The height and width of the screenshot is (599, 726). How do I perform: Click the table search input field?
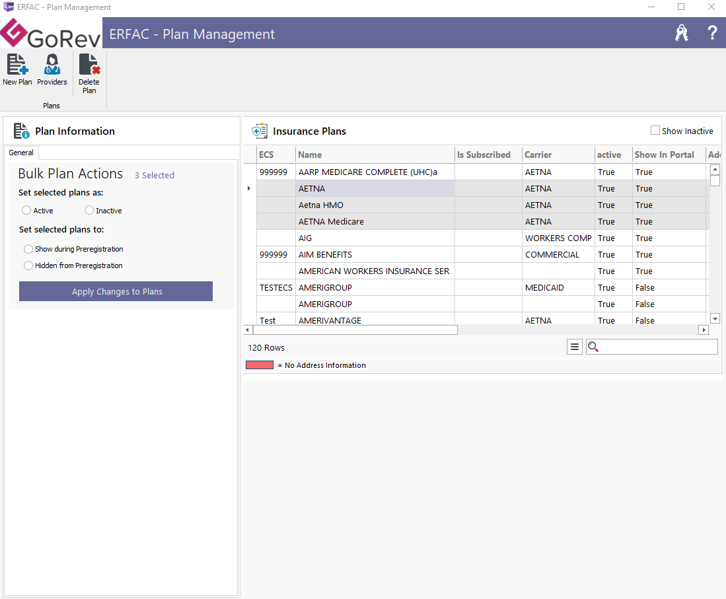tap(652, 347)
